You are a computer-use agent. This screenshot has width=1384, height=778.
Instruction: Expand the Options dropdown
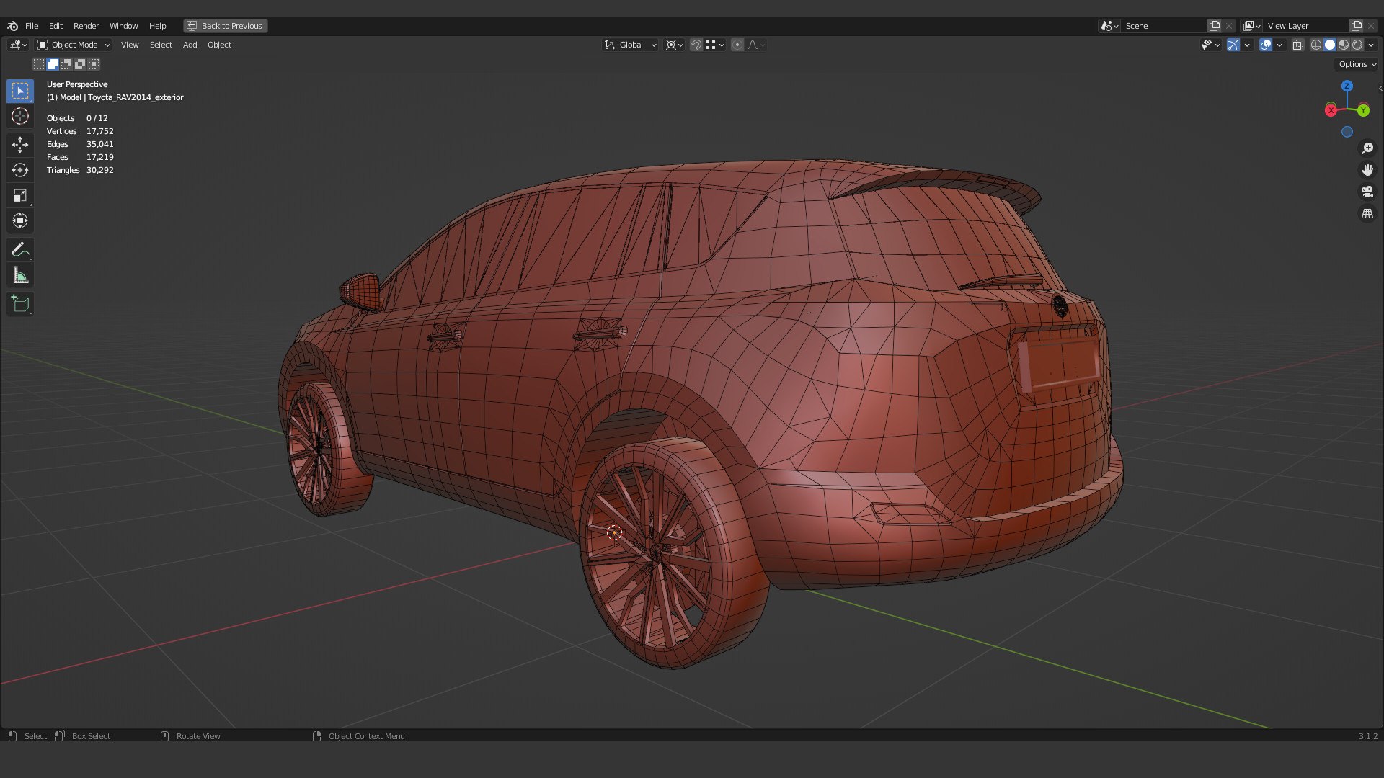pyautogui.click(x=1357, y=64)
